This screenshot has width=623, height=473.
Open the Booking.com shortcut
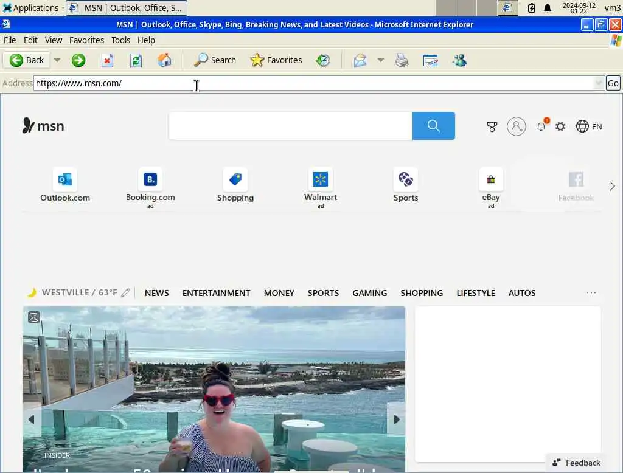coord(150,187)
